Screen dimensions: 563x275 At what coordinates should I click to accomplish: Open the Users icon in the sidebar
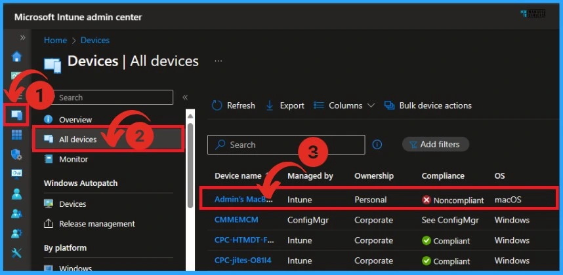click(16, 194)
